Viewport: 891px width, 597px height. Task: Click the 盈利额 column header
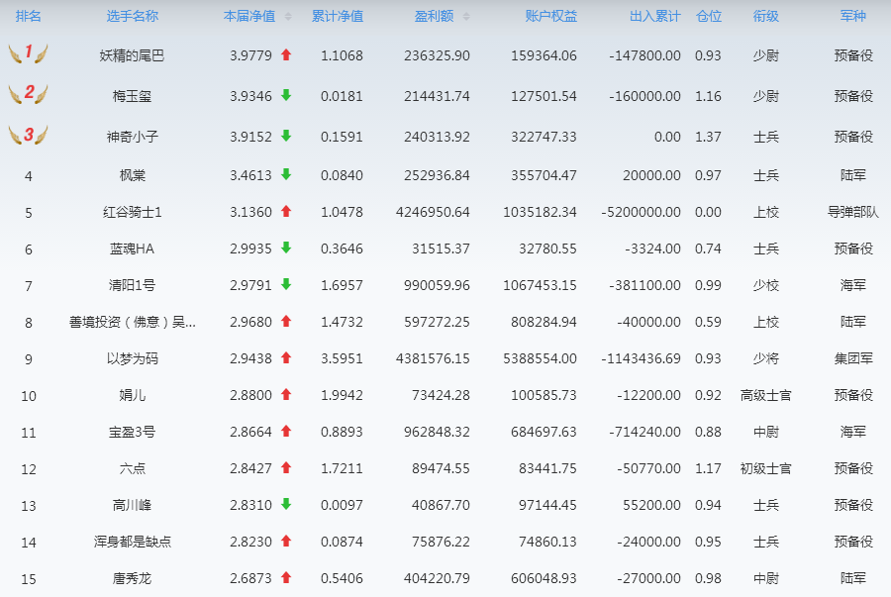coord(435,17)
